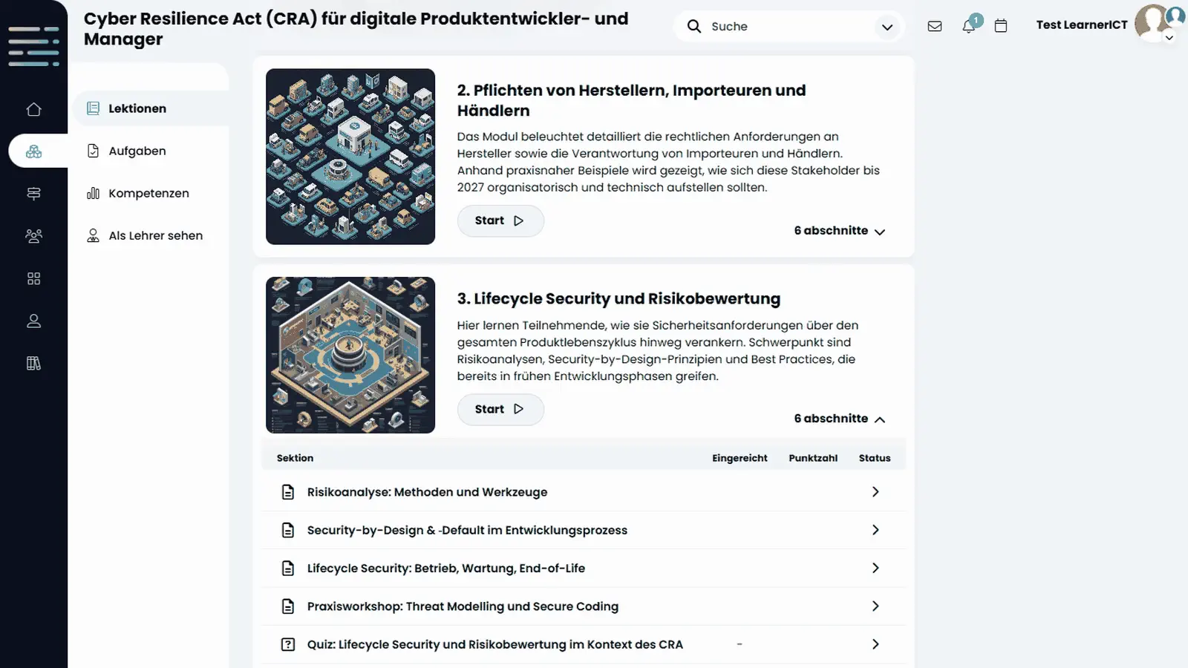Expand 6 abschnitte for module 2
Screen dimensions: 1188x668
pos(840,231)
